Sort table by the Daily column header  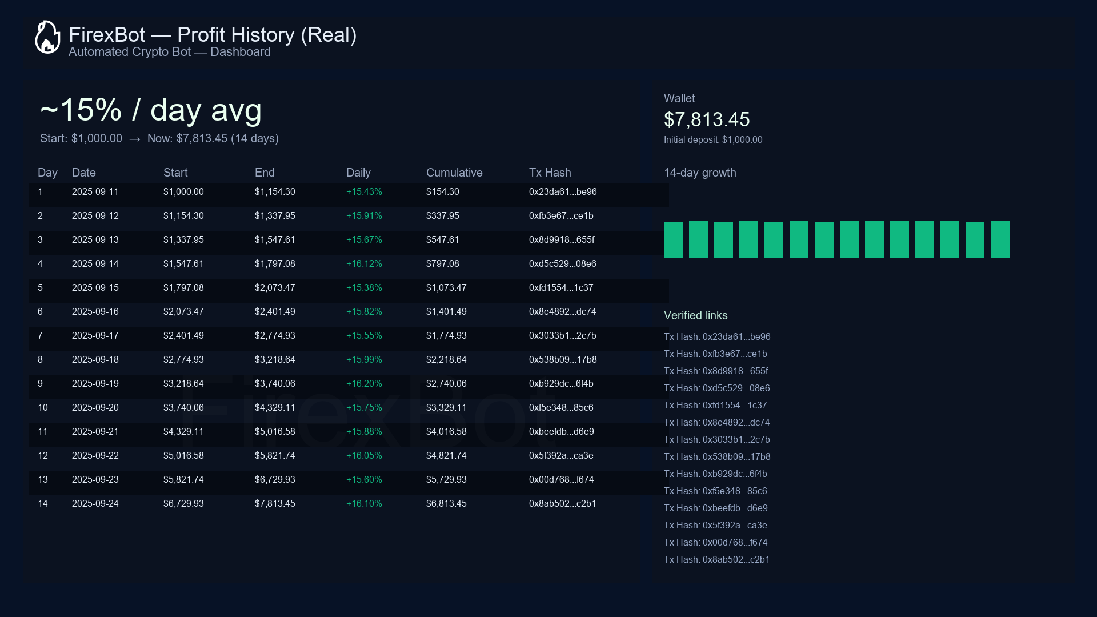point(358,173)
